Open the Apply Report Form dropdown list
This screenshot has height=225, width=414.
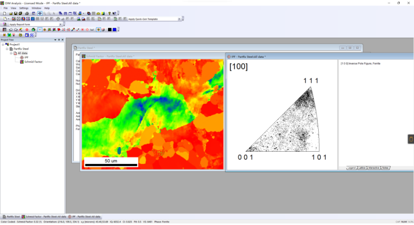click(x=61, y=24)
